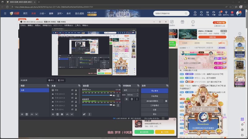This screenshot has width=248, height=139.
Task: Click the Start Recording button
Action: 154,96
